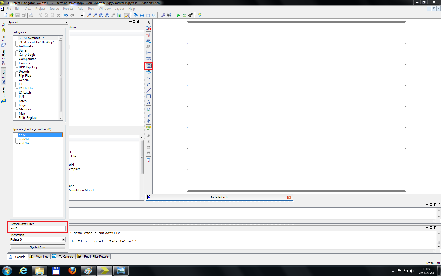Click the Zoom In toolbar icon
This screenshot has width=441, height=276.
point(89,15)
